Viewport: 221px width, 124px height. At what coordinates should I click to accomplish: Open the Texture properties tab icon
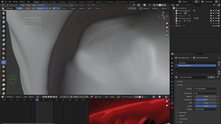(172, 108)
